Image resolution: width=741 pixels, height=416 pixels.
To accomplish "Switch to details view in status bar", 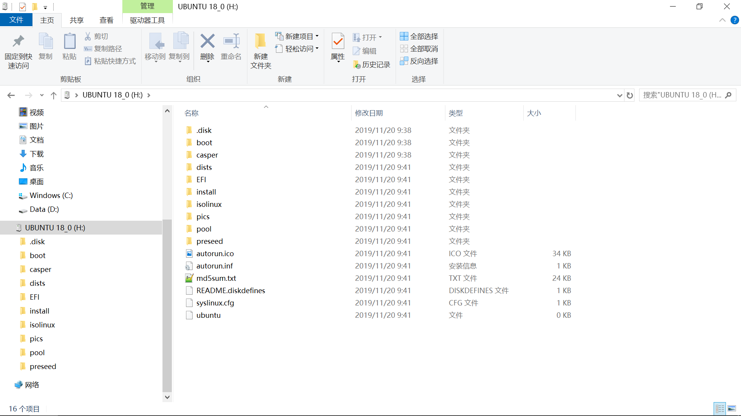I will coord(720,408).
